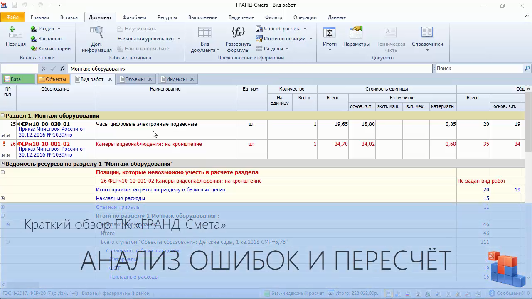Open document Параметры
Viewport: 532px width, 299px height.
(357, 37)
